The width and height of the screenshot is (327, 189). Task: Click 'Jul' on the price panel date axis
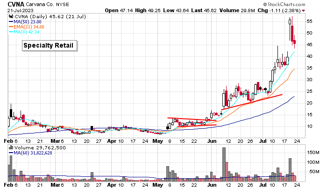[x=263, y=141]
